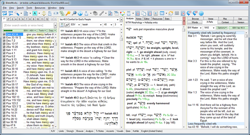Switch to the Notes tab
The height and width of the screenshot is (135, 250).
pyautogui.click(x=139, y=19)
